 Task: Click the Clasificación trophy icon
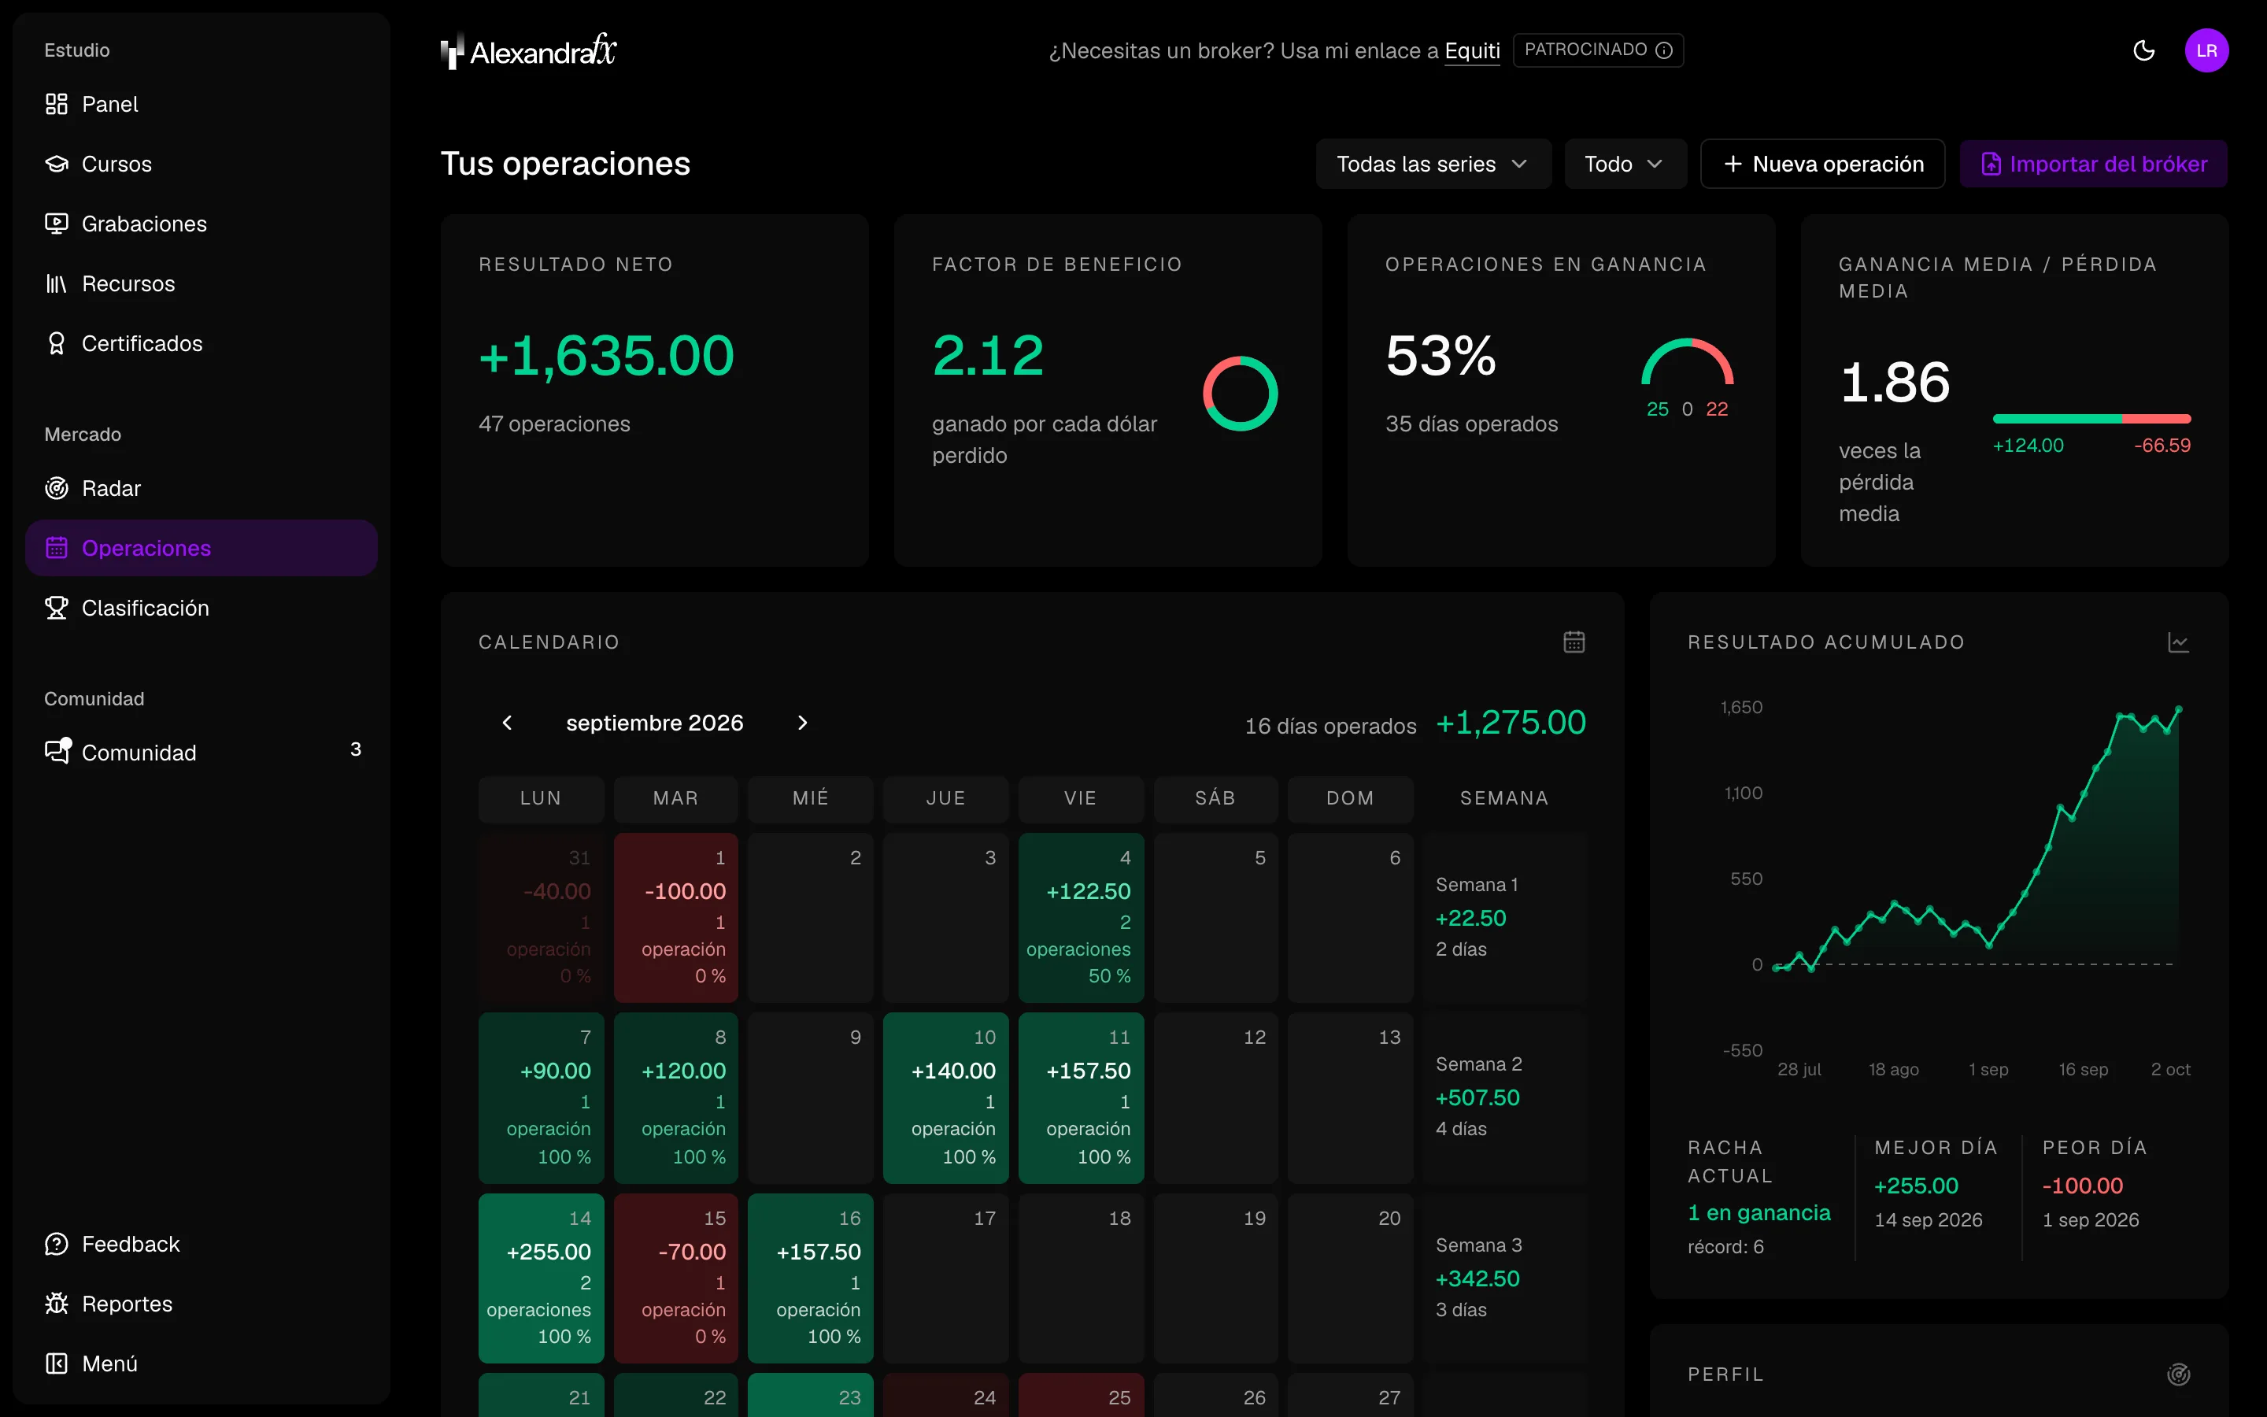click(x=56, y=609)
